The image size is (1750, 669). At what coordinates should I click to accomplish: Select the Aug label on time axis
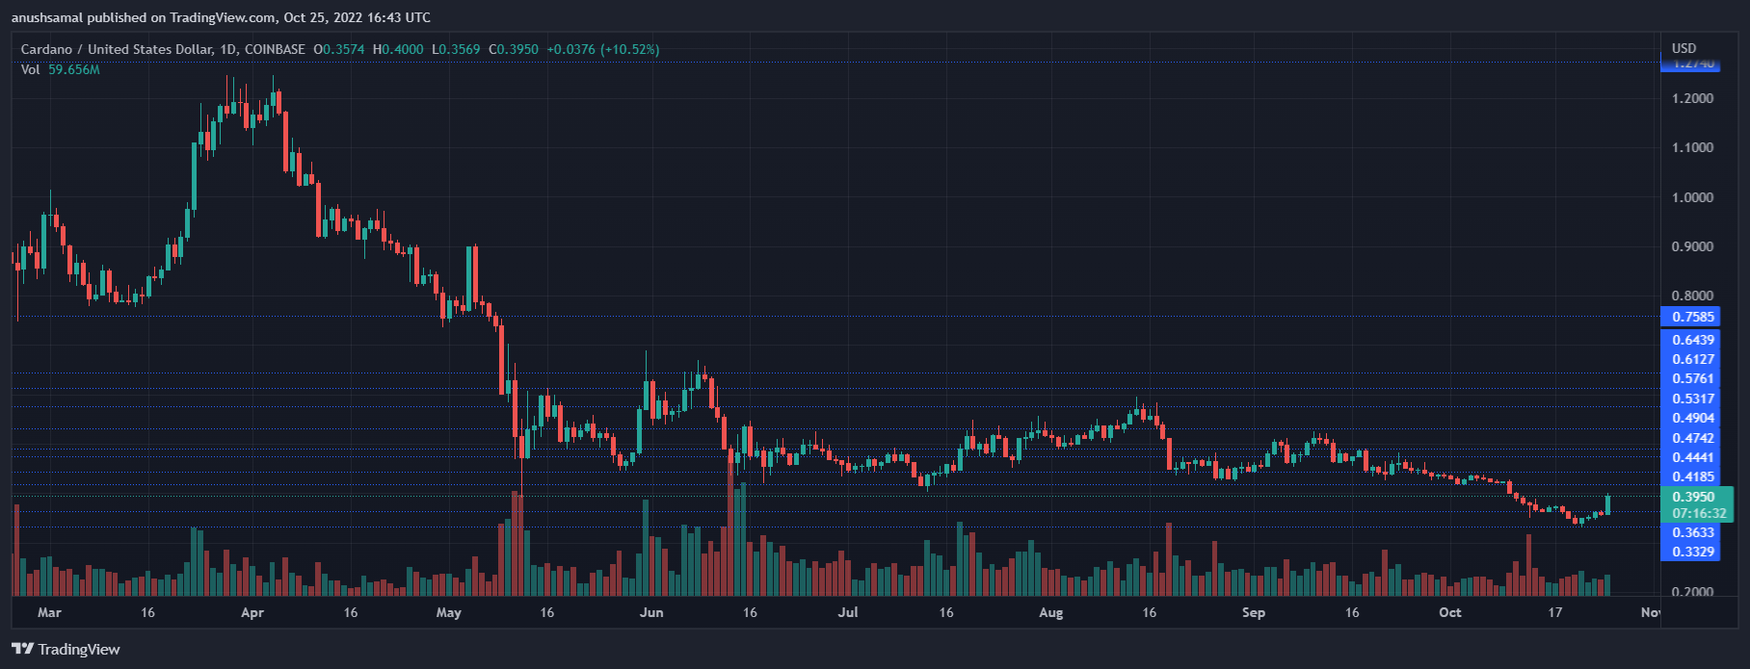click(1051, 612)
